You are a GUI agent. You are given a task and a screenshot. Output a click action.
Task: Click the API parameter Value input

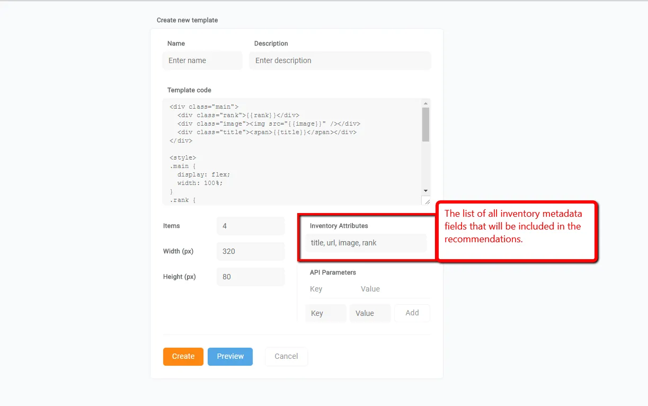tap(370, 313)
